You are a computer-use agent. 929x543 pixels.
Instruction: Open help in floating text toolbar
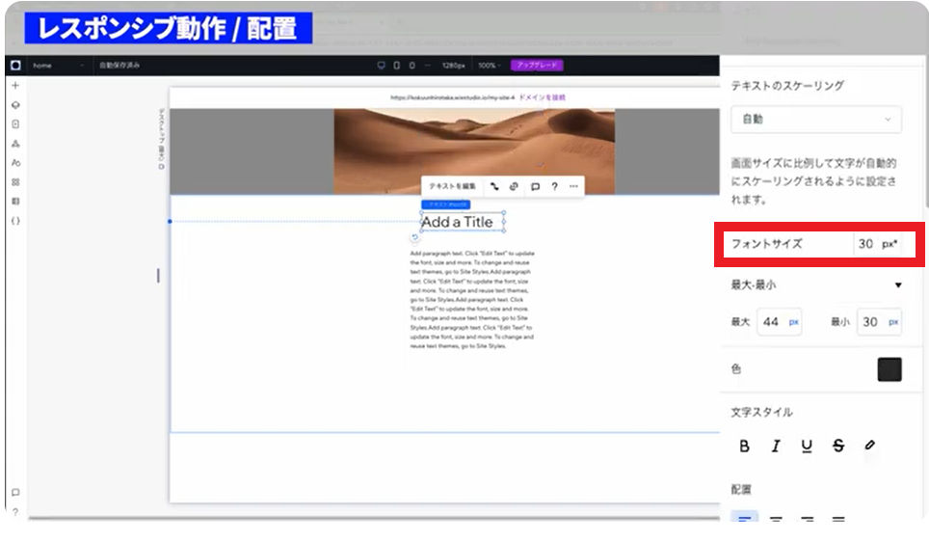pyautogui.click(x=554, y=186)
